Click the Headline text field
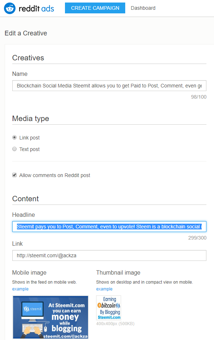The image size is (214, 340). [109, 227]
